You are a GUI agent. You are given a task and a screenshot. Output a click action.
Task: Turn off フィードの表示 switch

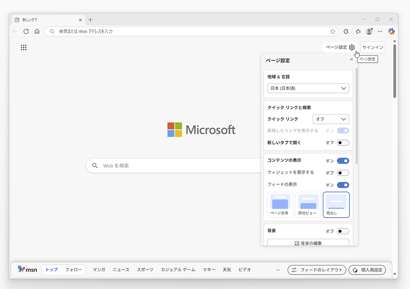343,185
